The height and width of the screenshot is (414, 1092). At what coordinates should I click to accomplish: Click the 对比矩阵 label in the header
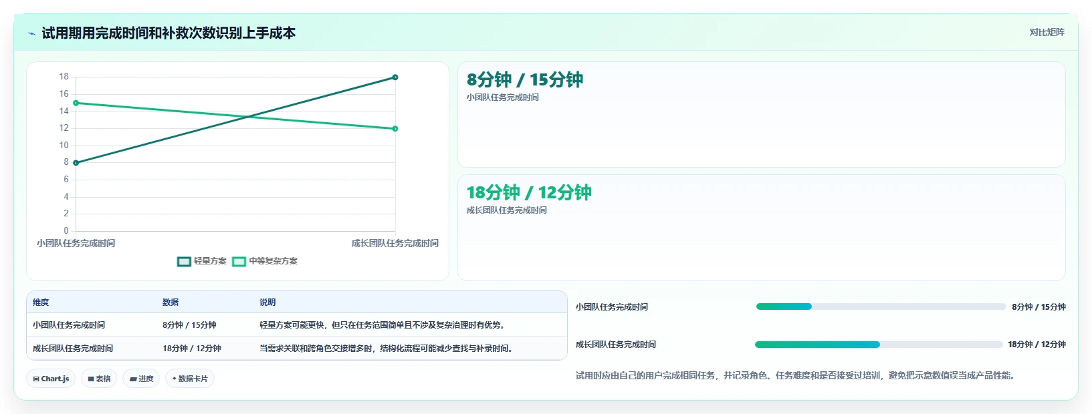(1047, 32)
